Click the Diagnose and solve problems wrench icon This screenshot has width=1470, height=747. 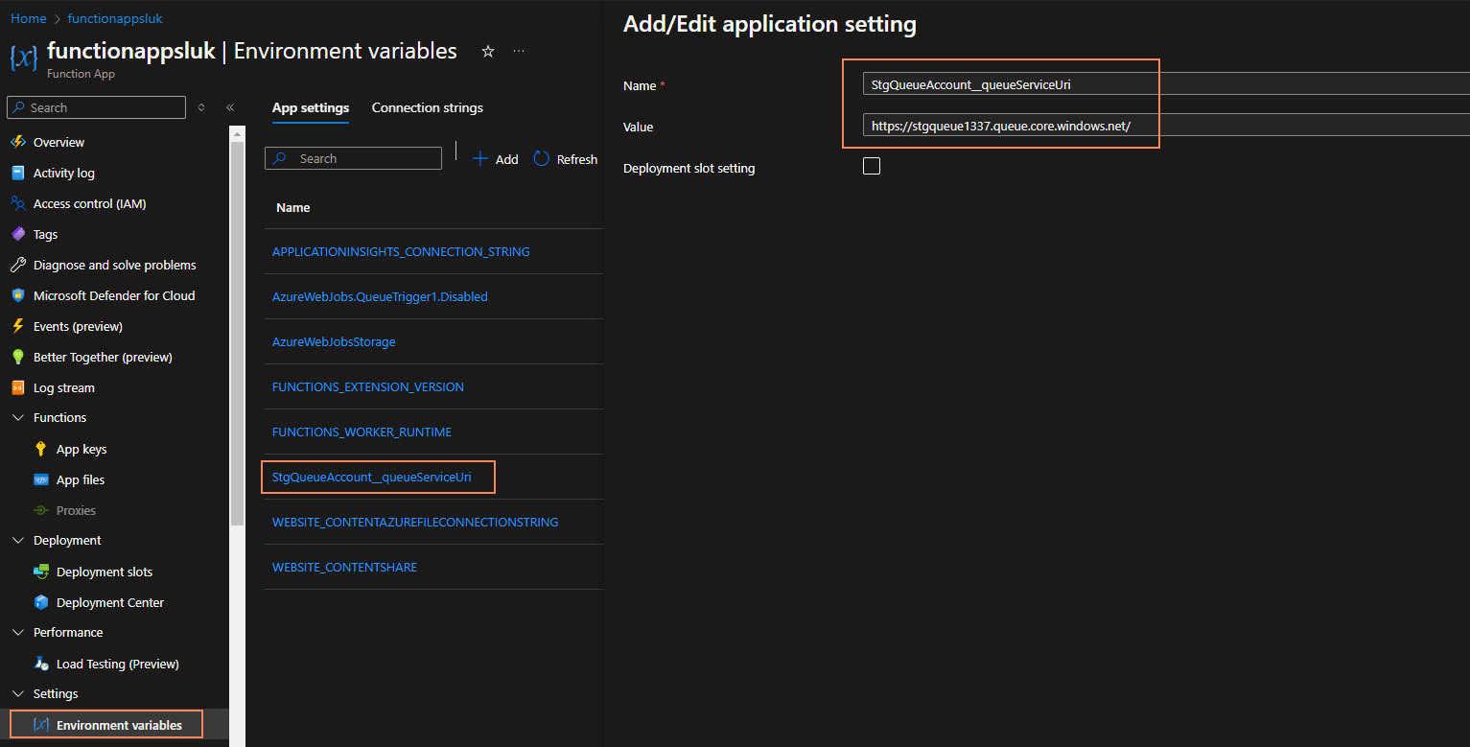pyautogui.click(x=17, y=265)
